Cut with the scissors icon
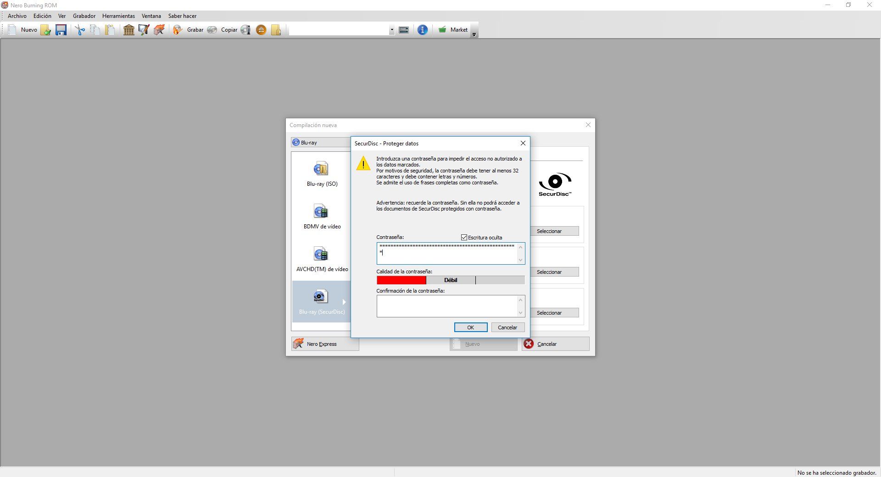 tap(80, 30)
